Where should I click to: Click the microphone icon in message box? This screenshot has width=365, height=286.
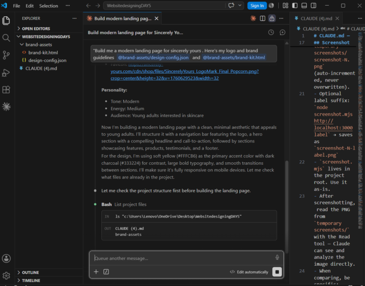click(277, 258)
